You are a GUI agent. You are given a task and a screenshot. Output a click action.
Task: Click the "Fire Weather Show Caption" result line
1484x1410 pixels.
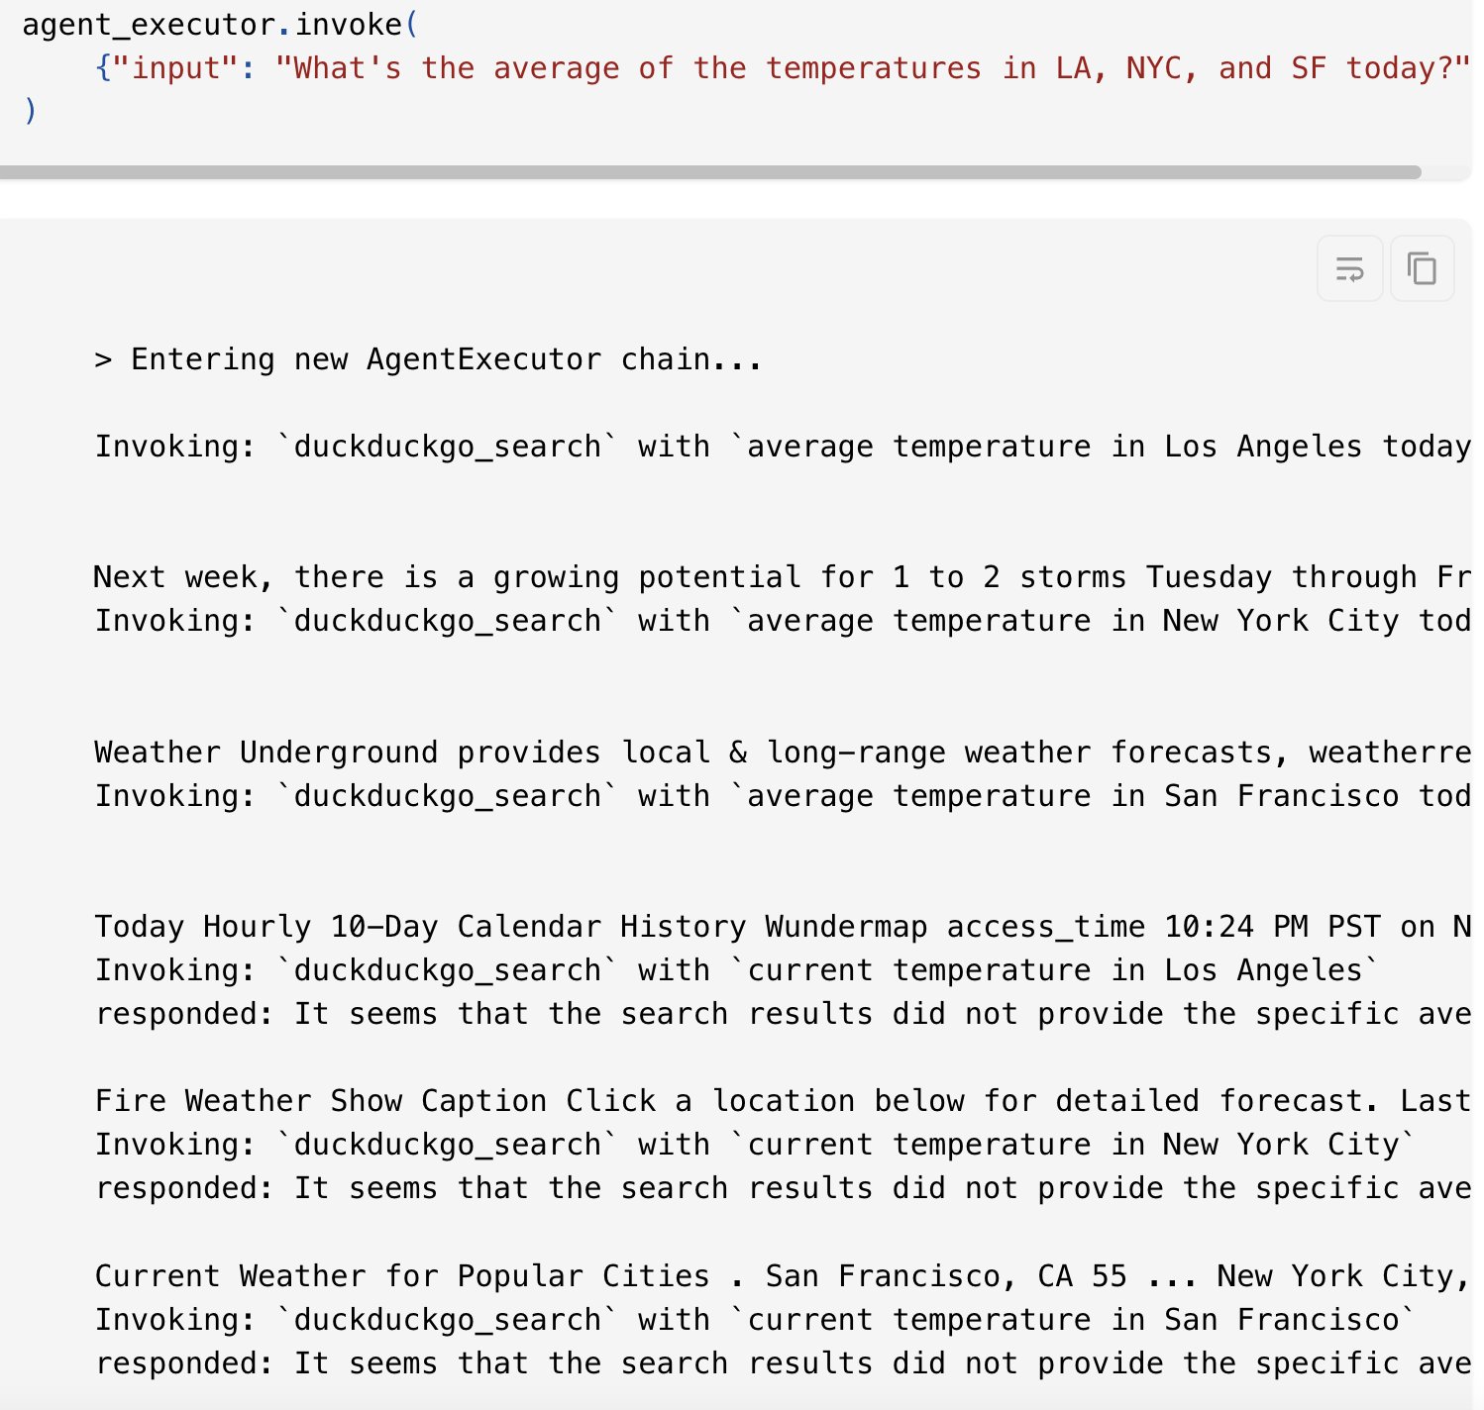pyautogui.click(x=784, y=1101)
